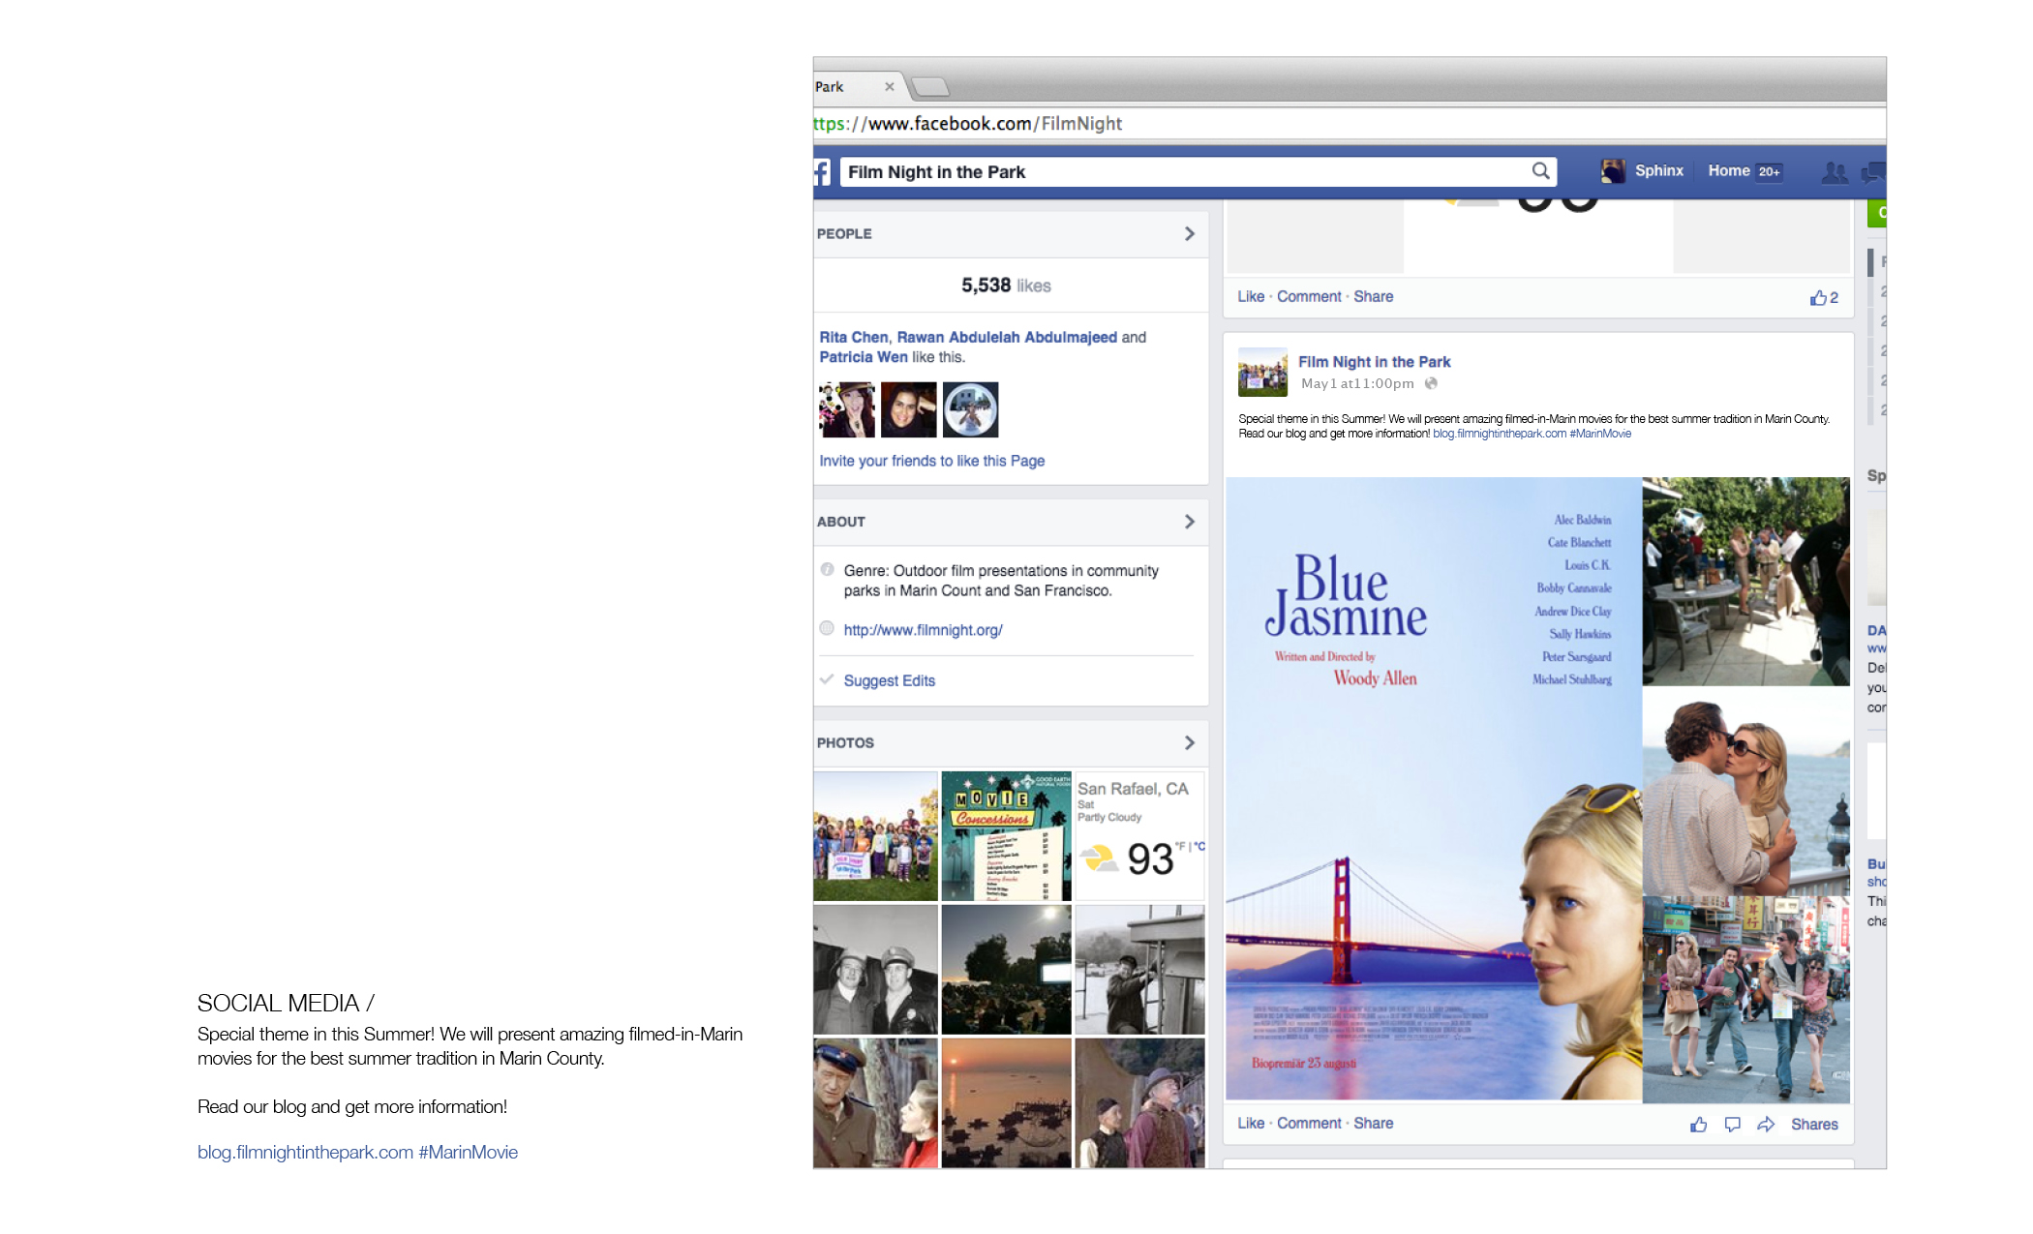Open the kids group photo thumbnail
Viewport: 2033px width, 1234px height.
[x=875, y=836]
